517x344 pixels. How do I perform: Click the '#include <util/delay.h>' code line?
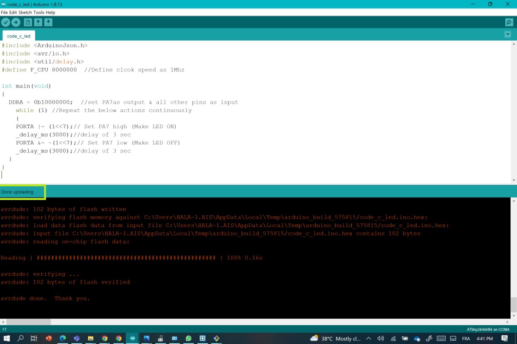(43, 62)
